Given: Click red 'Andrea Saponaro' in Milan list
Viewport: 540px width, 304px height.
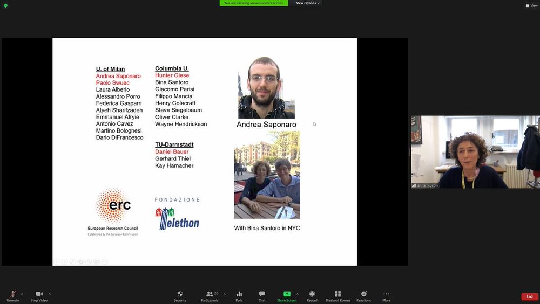Looking at the screenshot, I should click(118, 76).
